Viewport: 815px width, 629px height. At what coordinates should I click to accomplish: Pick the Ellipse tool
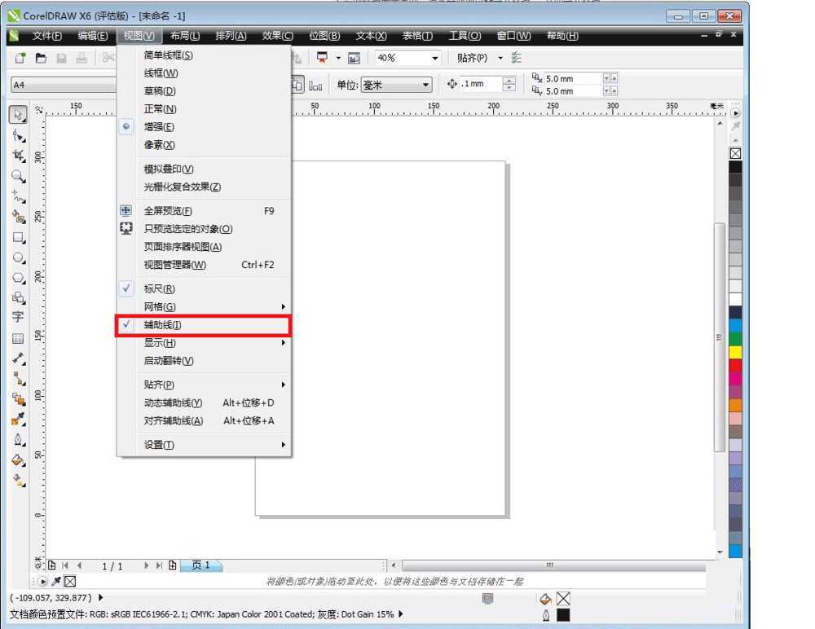pos(17,257)
